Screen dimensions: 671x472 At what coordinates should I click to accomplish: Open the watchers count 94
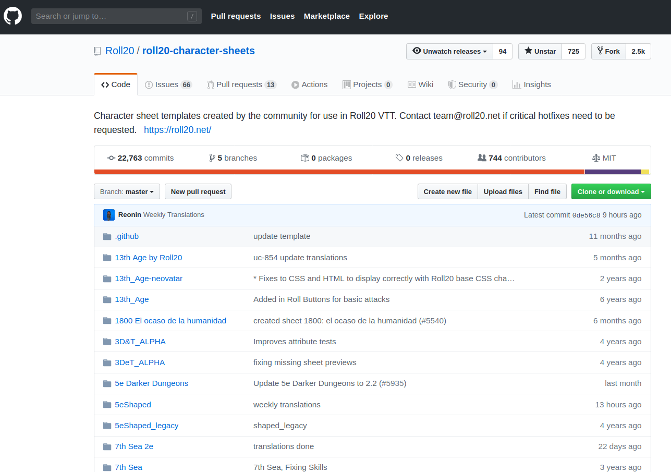pos(503,51)
